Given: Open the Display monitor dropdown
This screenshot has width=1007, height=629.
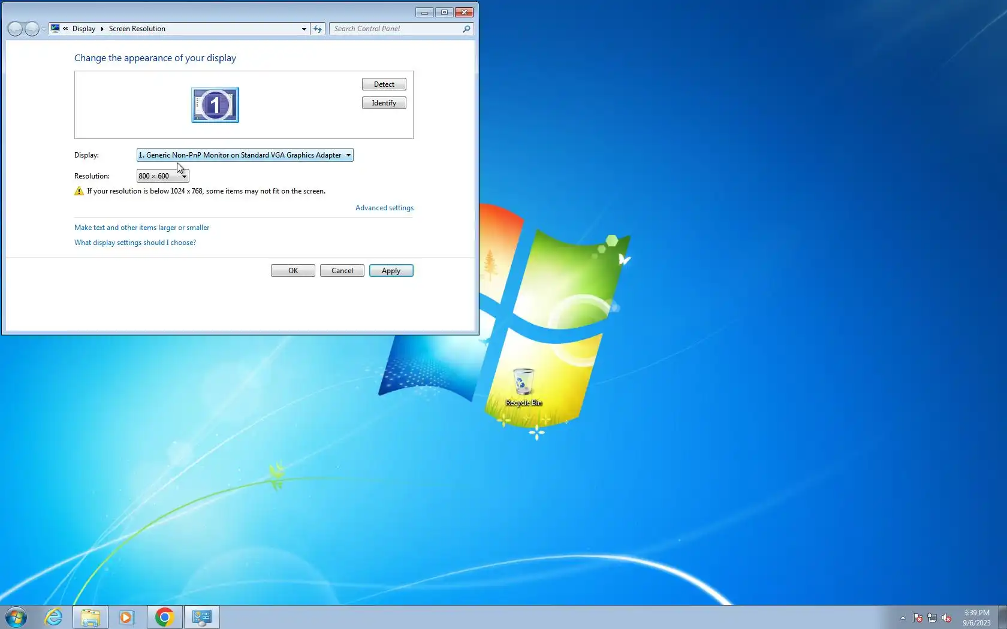Looking at the screenshot, I should tap(245, 155).
